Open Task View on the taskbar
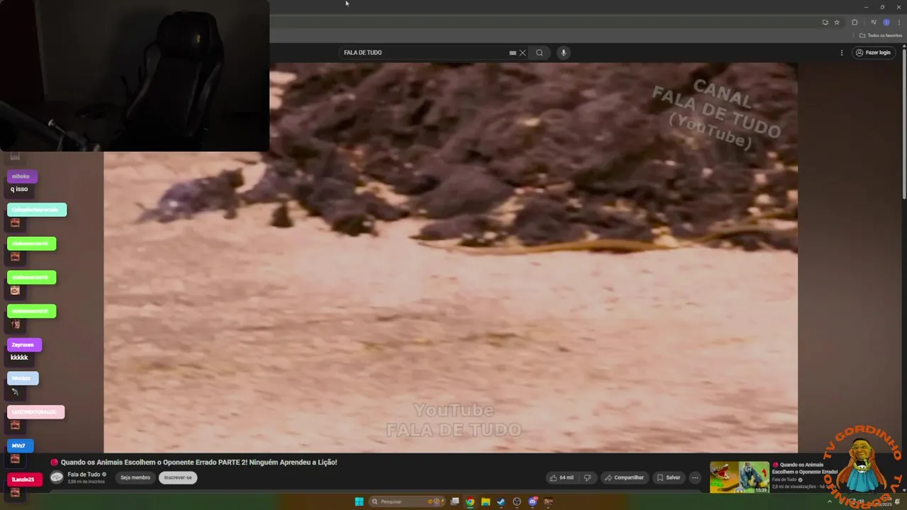This screenshot has height=510, width=907. [x=455, y=501]
